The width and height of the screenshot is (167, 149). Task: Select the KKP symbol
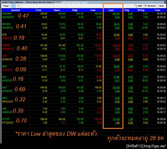pos(4,66)
